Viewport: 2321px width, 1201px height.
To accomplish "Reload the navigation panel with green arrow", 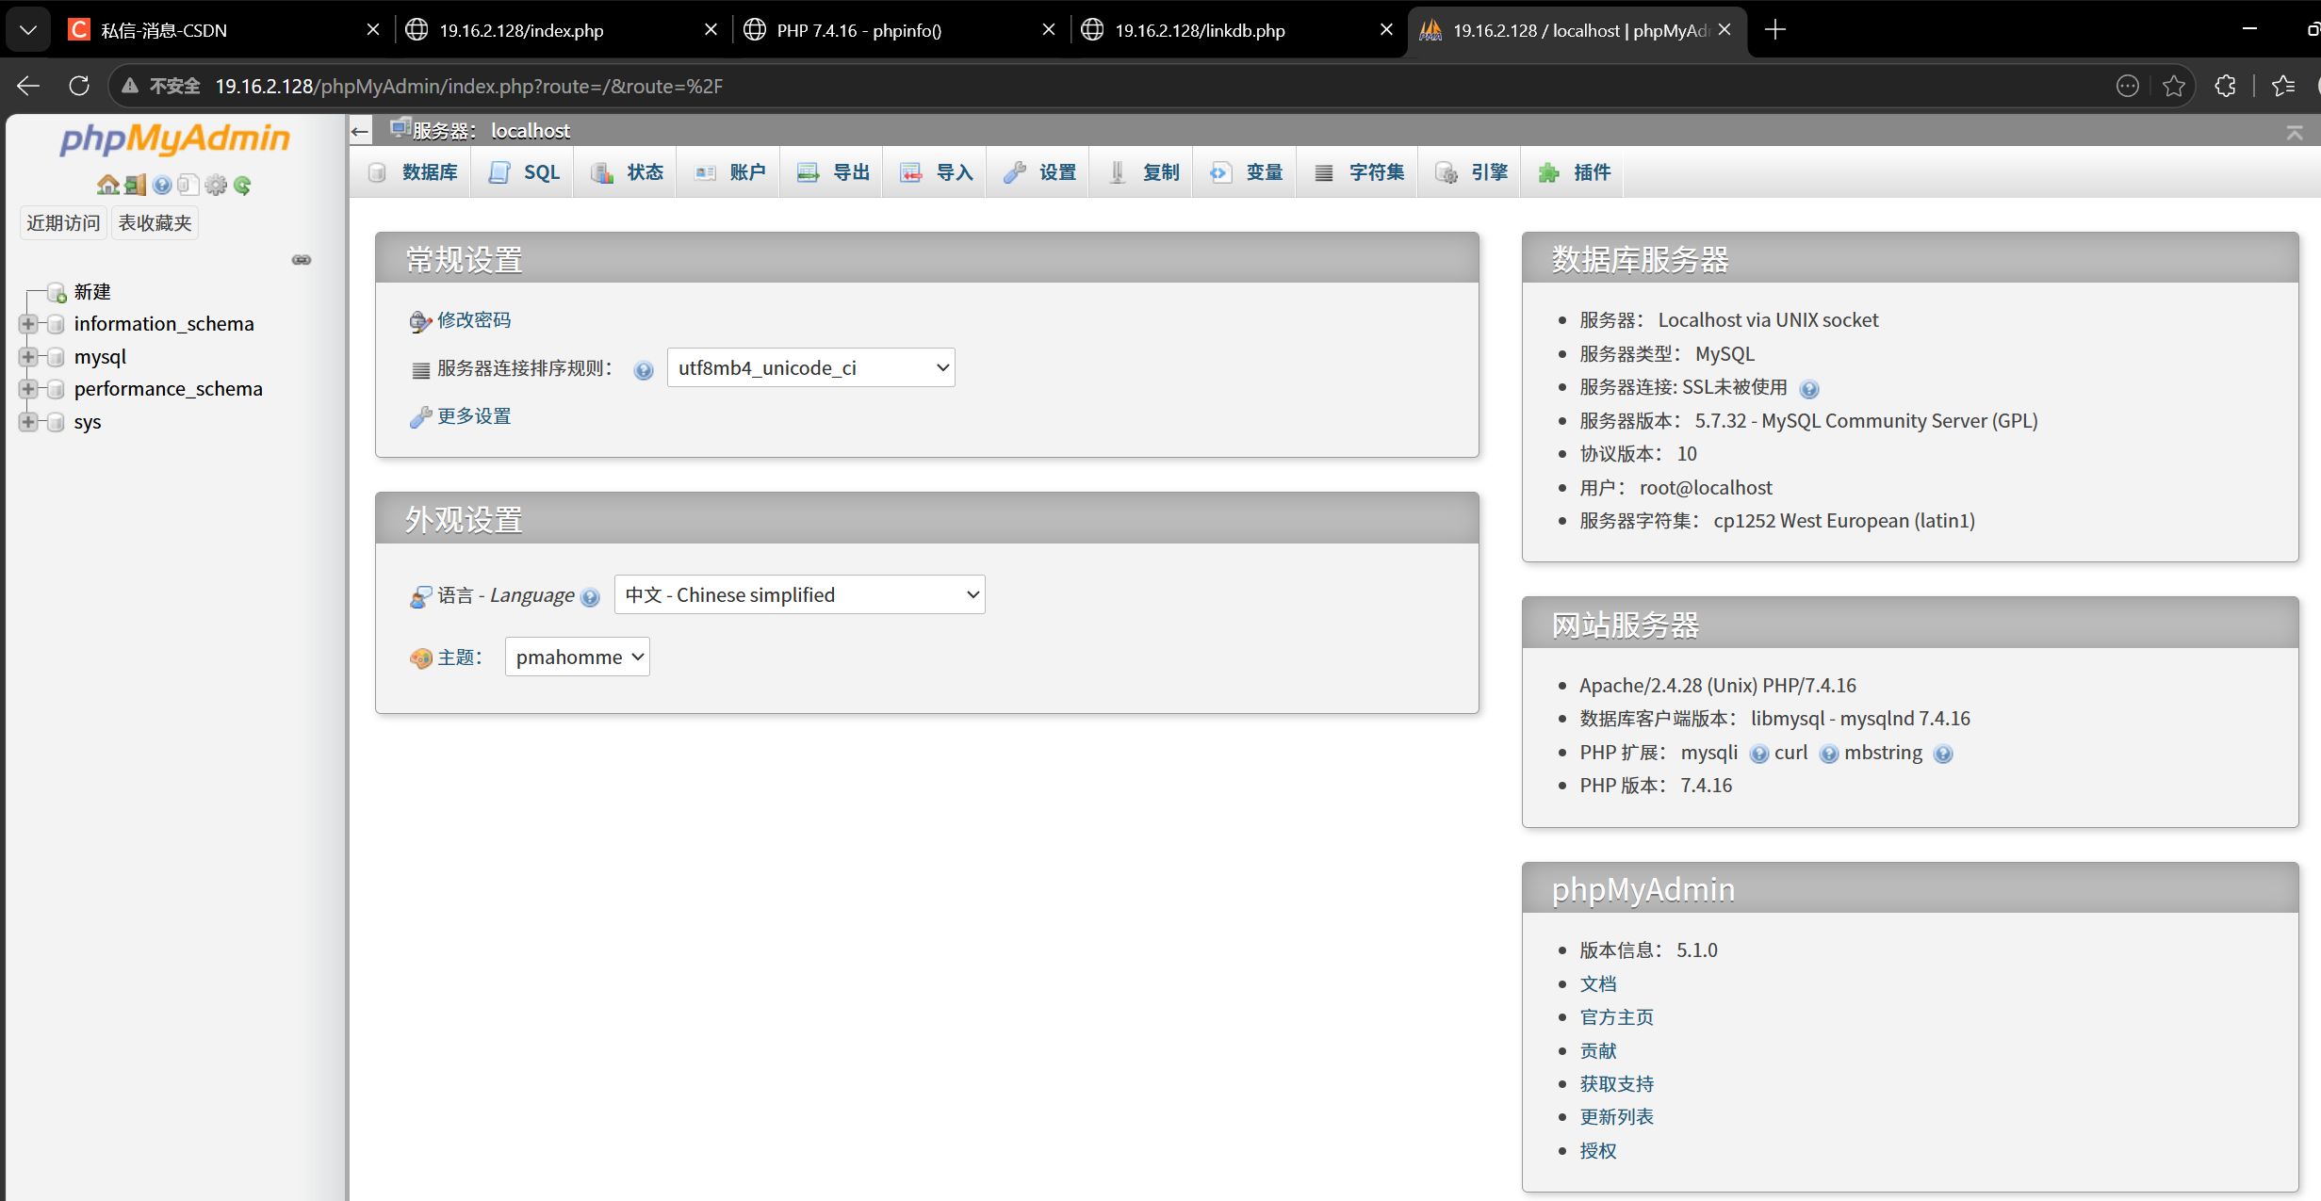I will [x=242, y=185].
